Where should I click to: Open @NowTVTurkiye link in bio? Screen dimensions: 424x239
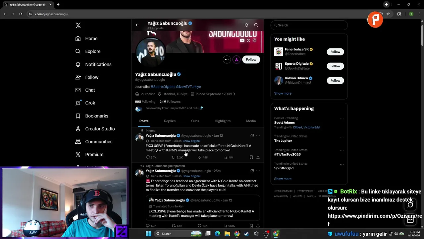tap(188, 87)
